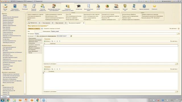Open Управление студенческим составом section
182x102 pixels.
pos(68,7)
